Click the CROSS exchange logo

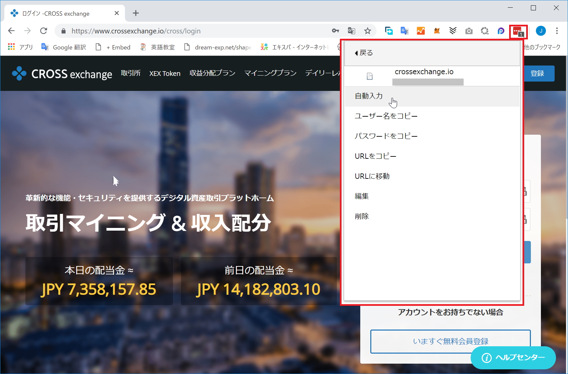62,74
